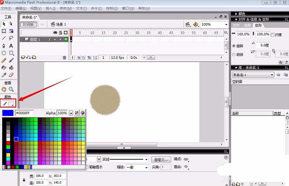Switch to the 信息 tab
289x186 pixels.
[x=247, y=25]
